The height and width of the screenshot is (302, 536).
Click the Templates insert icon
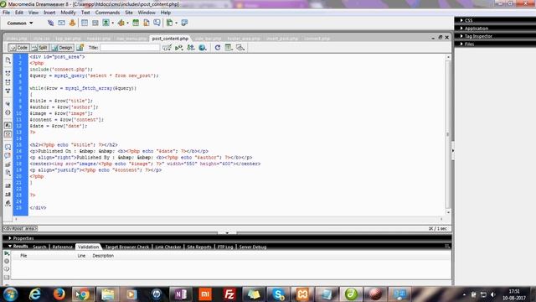click(169, 23)
